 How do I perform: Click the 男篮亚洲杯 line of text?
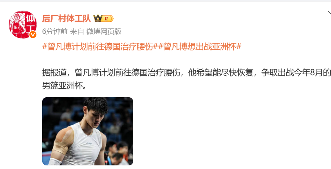(64, 86)
